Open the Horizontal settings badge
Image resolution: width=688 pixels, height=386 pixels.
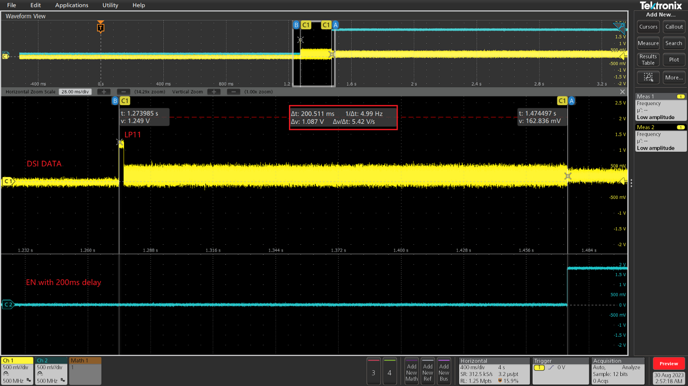coord(494,371)
